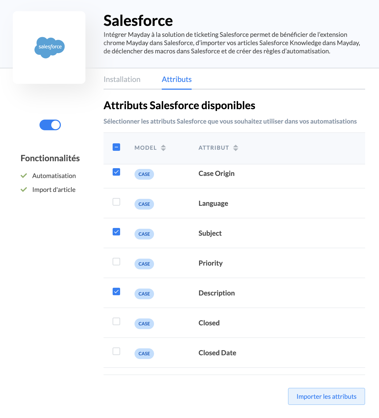Click the CASE badge beside Priority
Image resolution: width=379 pixels, height=418 pixels.
pos(144,264)
